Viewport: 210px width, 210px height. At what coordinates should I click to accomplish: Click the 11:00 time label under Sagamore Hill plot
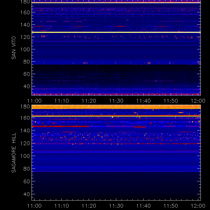(x=34, y=206)
